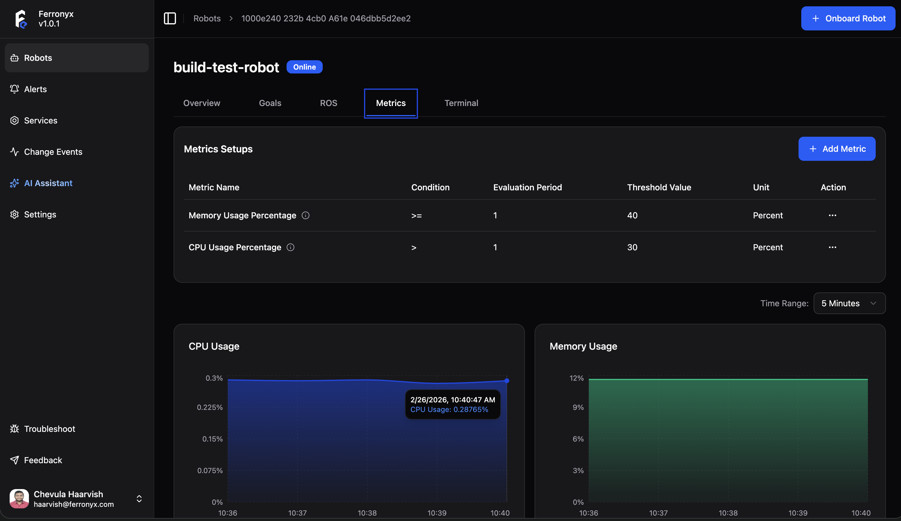Open actions menu for CPU Usage row

coord(832,247)
